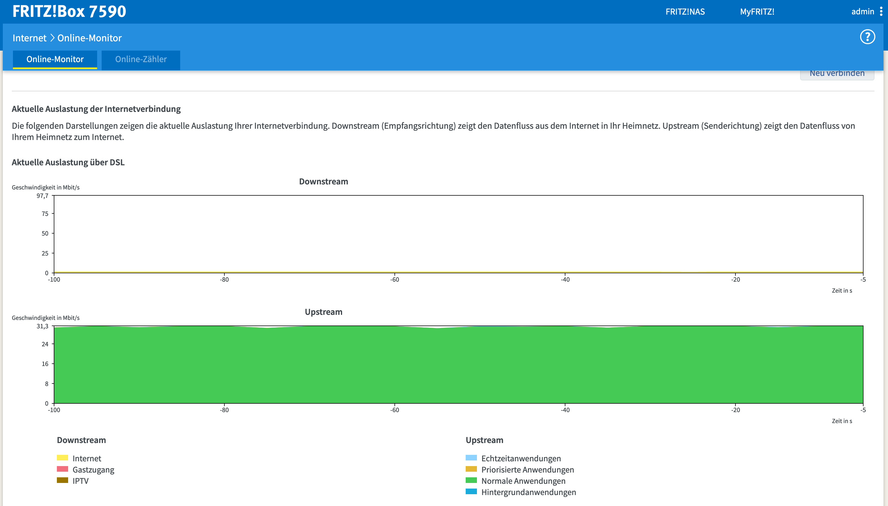Click the light blue Echtzeitanwendungen swatch
Image resolution: width=888 pixels, height=506 pixels.
tap(471, 458)
